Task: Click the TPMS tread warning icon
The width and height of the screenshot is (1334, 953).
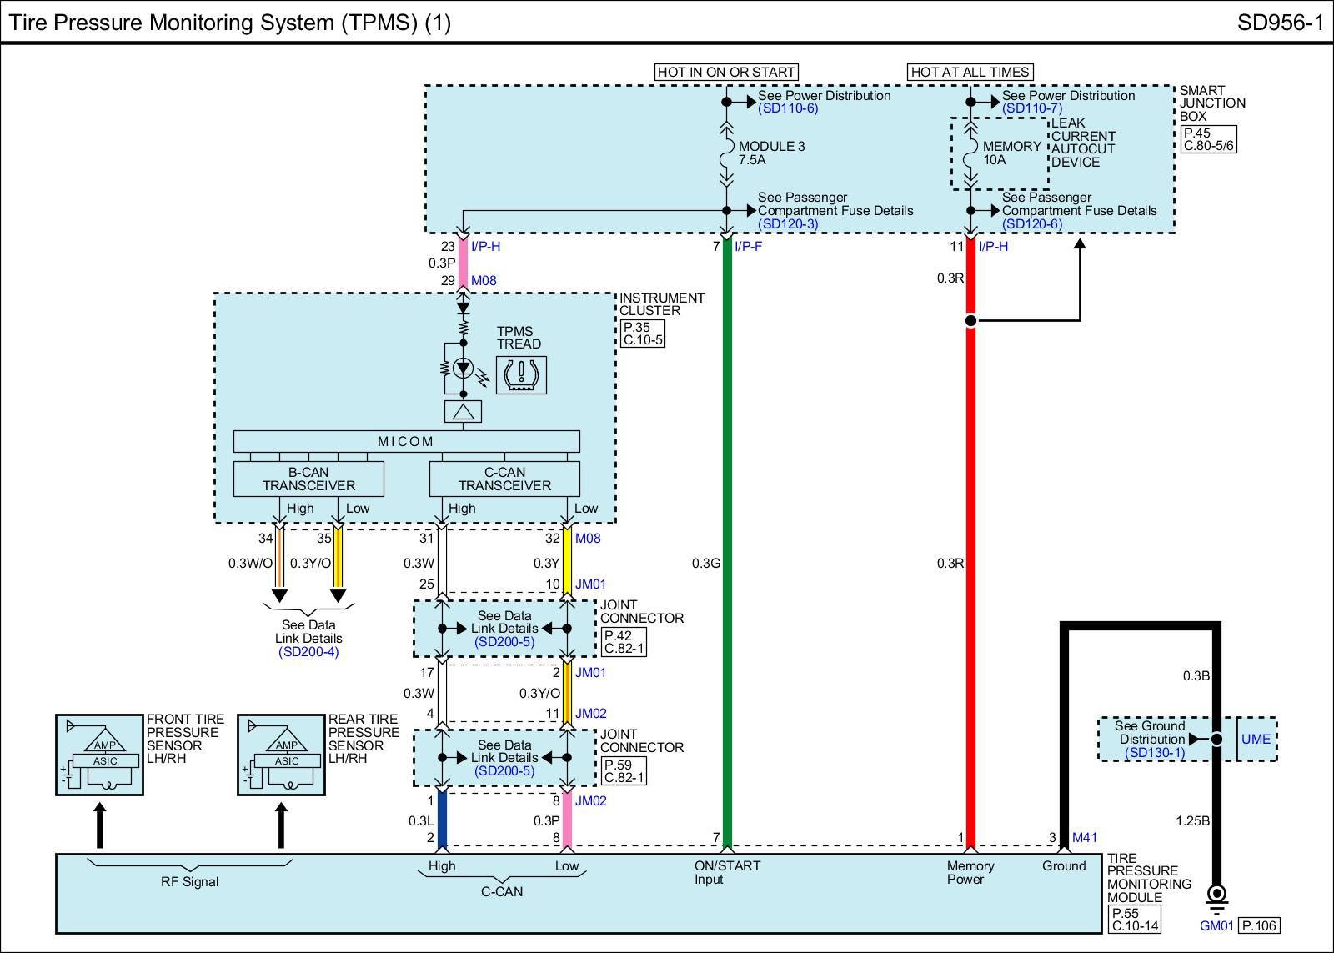Action: pyautogui.click(x=522, y=374)
